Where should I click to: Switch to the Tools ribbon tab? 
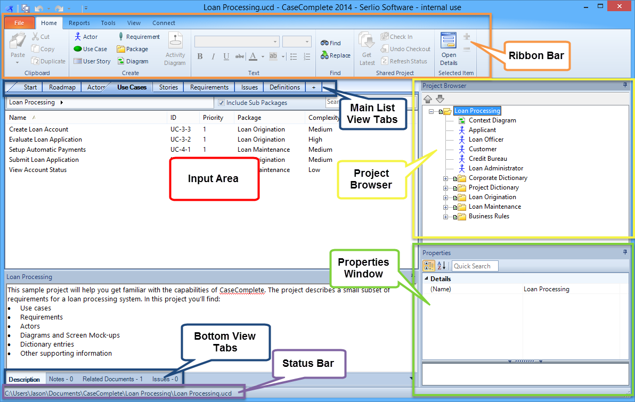pos(108,23)
